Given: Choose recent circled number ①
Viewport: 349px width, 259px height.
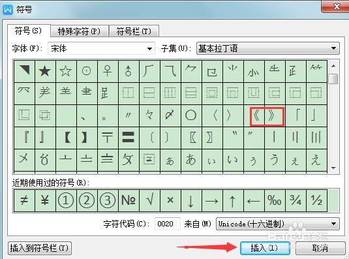Looking at the screenshot, I should [66, 200].
